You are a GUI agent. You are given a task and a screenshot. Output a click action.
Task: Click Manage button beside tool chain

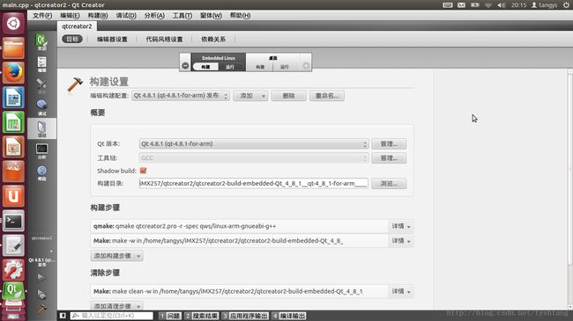point(389,158)
